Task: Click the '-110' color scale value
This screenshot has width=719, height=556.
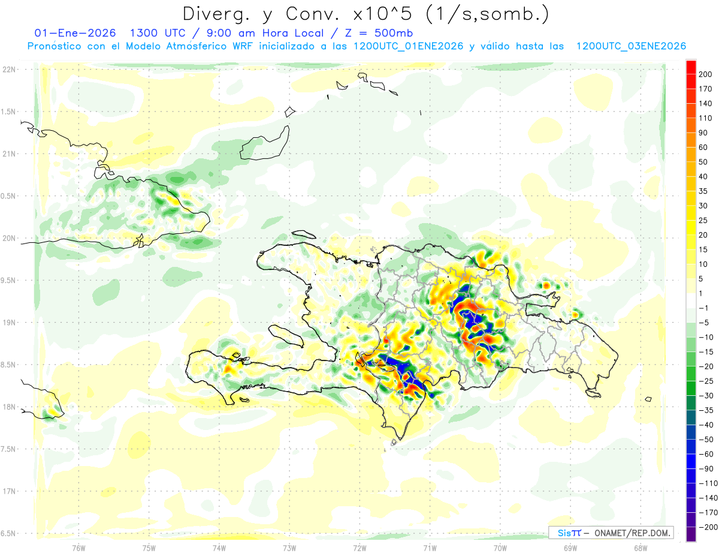Action: (708, 483)
